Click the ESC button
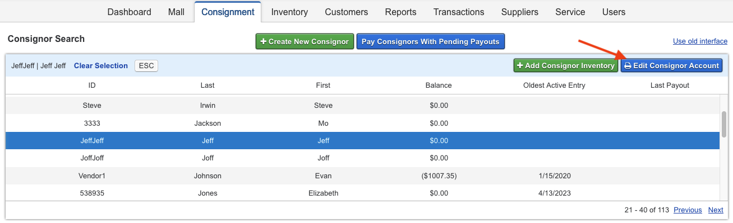The width and height of the screenshot is (733, 223). [146, 66]
